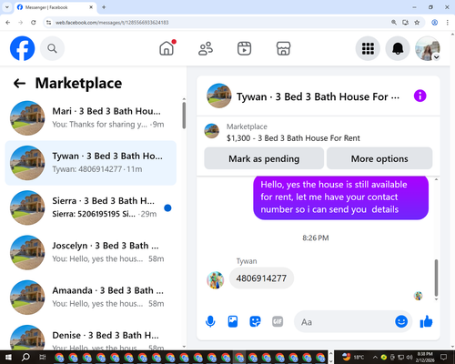Screen dimensions: 455x364
Task: Click the address bar URL
Action: tap(112, 23)
